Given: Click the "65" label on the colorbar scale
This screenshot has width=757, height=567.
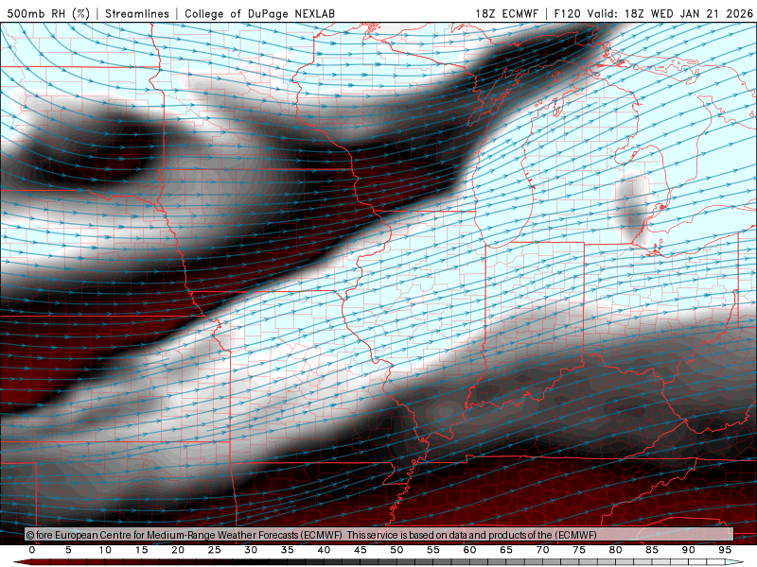Looking at the screenshot, I should click(x=506, y=550).
